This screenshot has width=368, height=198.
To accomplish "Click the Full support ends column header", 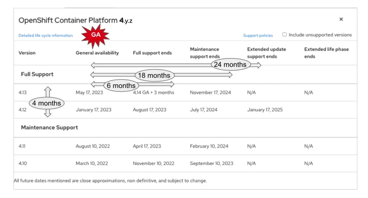I will click(152, 53).
